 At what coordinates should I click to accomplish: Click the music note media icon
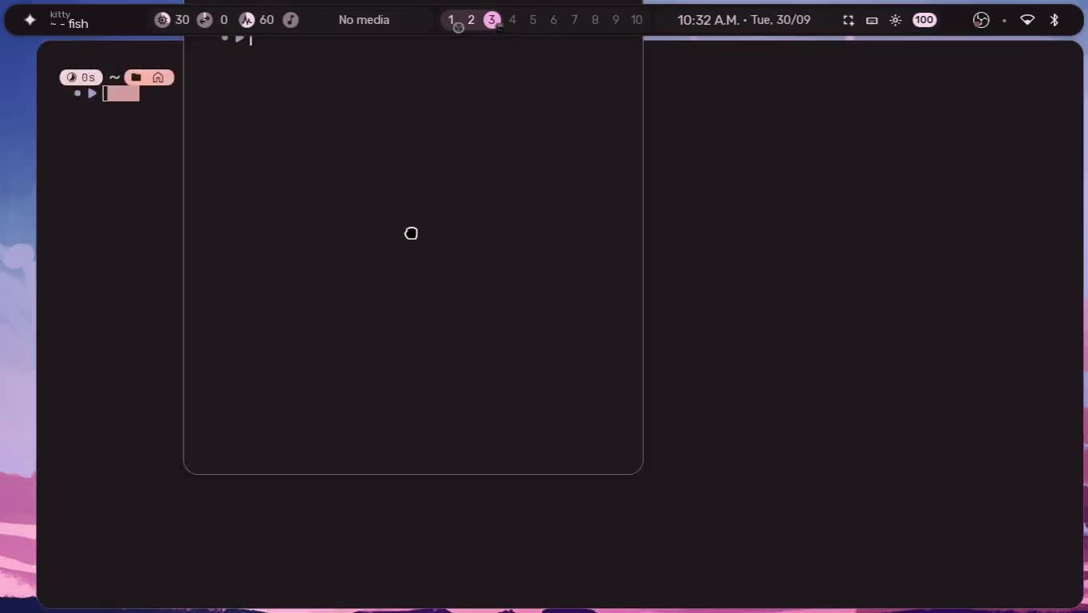tap(291, 20)
